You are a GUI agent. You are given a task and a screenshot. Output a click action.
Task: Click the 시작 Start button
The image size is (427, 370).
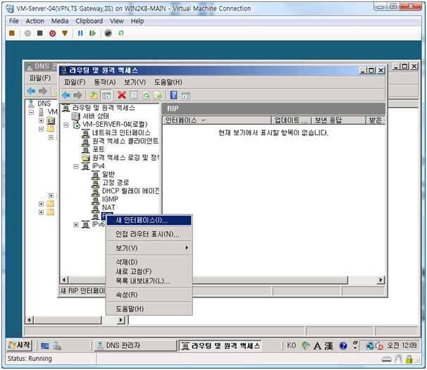click(x=19, y=345)
